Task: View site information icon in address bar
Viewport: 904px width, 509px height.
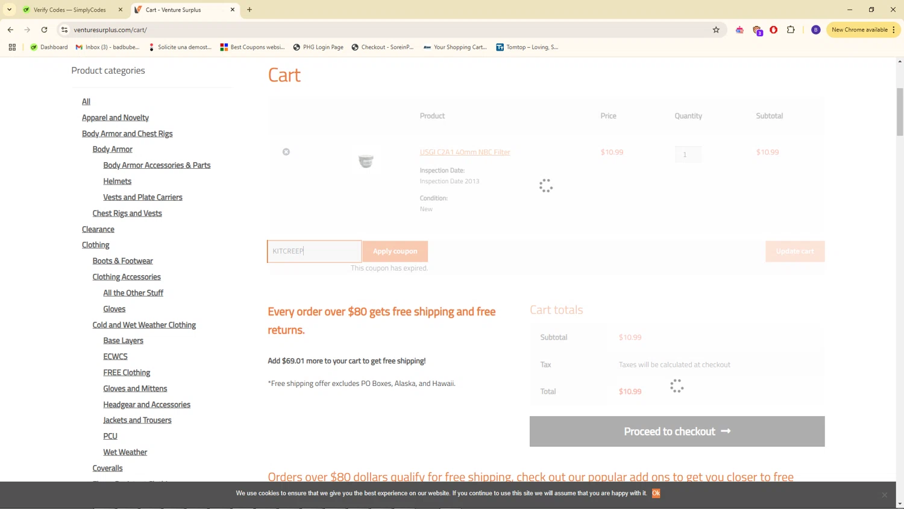Action: [64, 30]
